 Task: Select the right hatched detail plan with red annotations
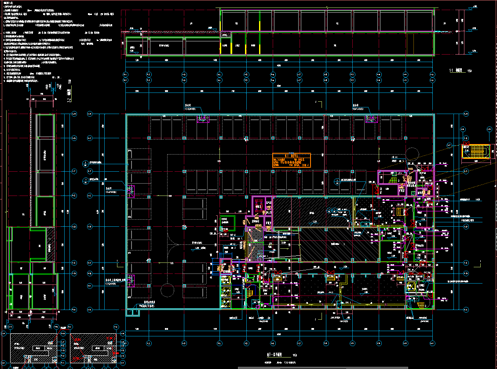point(92,348)
